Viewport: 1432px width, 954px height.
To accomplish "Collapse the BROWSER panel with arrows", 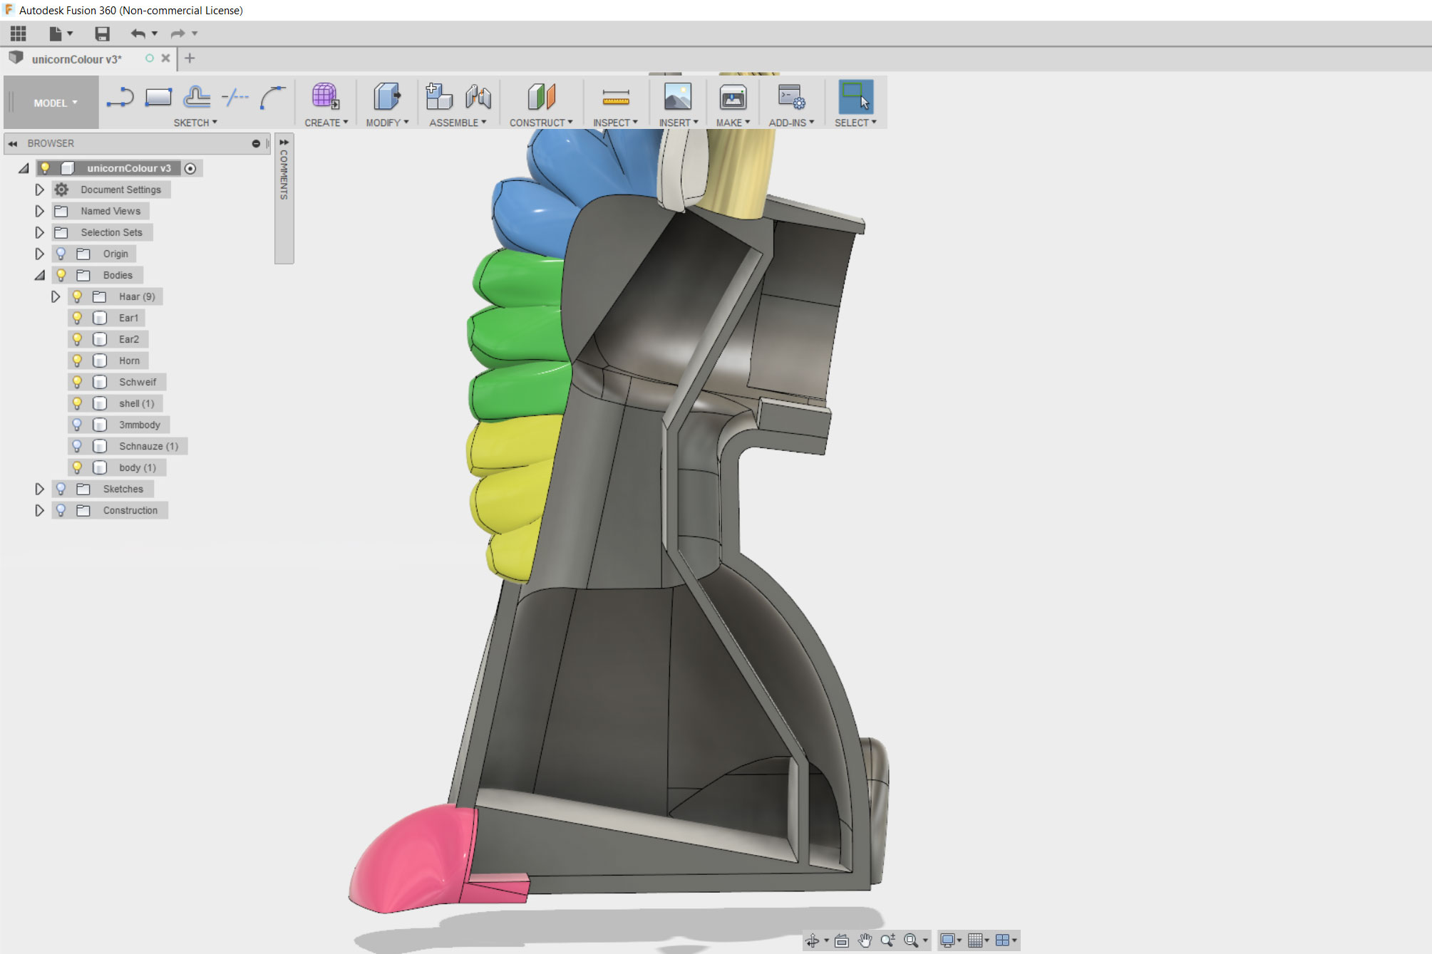I will coord(12,143).
